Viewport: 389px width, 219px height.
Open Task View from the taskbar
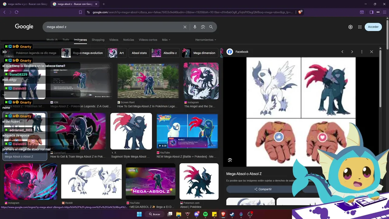170,214
